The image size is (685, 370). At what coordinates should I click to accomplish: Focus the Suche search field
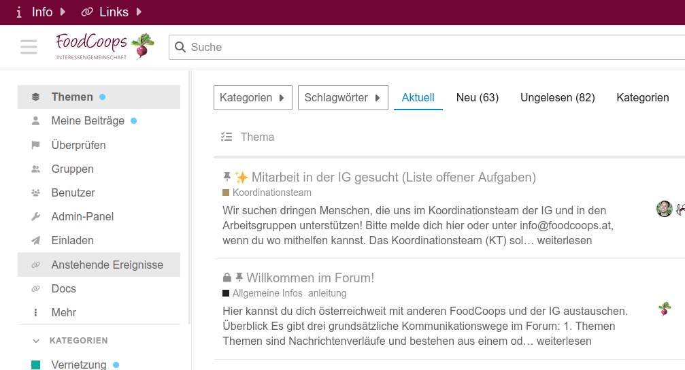pos(408,47)
